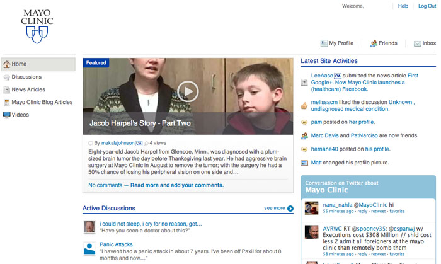Click nana_nahla's Twitter avatar
This screenshot has height=264, width=441.
pyautogui.click(x=312, y=208)
